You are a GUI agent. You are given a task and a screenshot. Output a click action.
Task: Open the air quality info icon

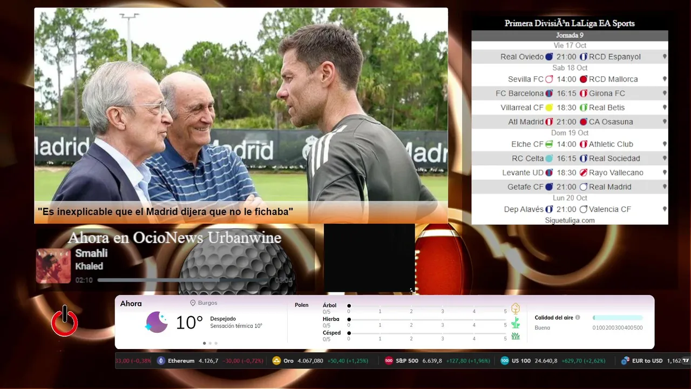coord(578,318)
